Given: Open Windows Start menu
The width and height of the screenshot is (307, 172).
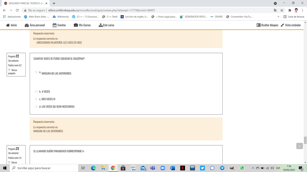Looking at the screenshot, I should 5,168.
